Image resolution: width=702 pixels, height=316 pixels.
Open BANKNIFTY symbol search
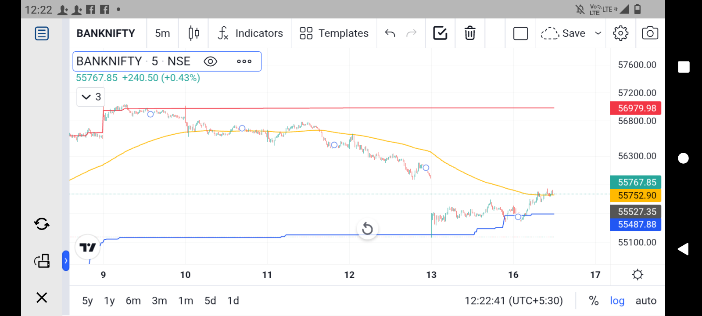(x=106, y=33)
